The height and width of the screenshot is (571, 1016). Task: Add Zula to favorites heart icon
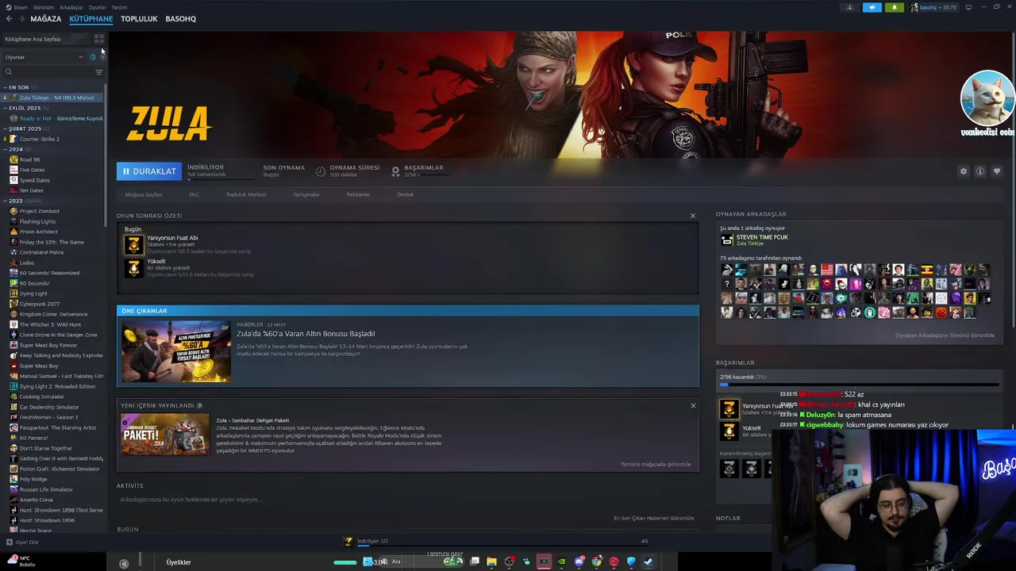click(x=997, y=171)
